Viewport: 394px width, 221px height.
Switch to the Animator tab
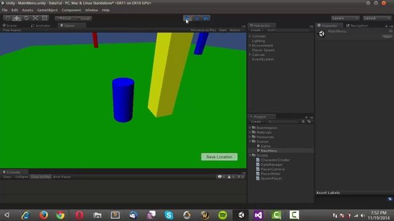click(x=41, y=26)
